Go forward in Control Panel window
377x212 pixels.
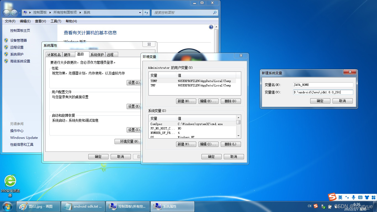tap(14, 13)
